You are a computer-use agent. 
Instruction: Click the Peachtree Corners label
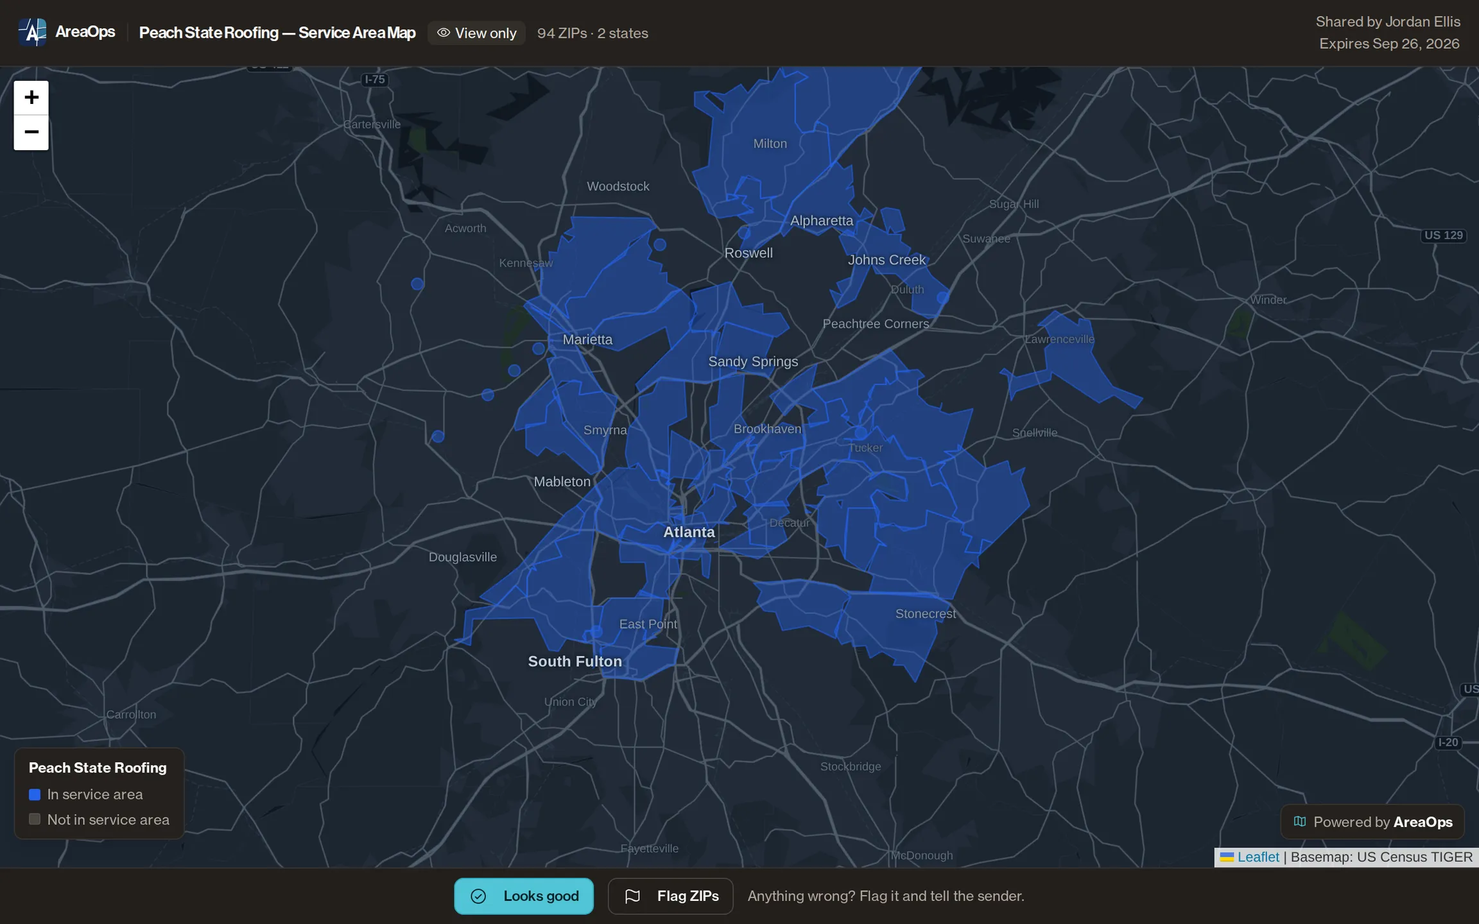tap(876, 324)
